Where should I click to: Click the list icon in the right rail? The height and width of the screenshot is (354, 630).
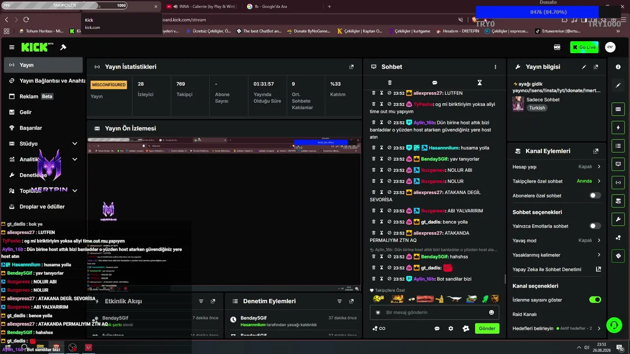[x=618, y=146]
